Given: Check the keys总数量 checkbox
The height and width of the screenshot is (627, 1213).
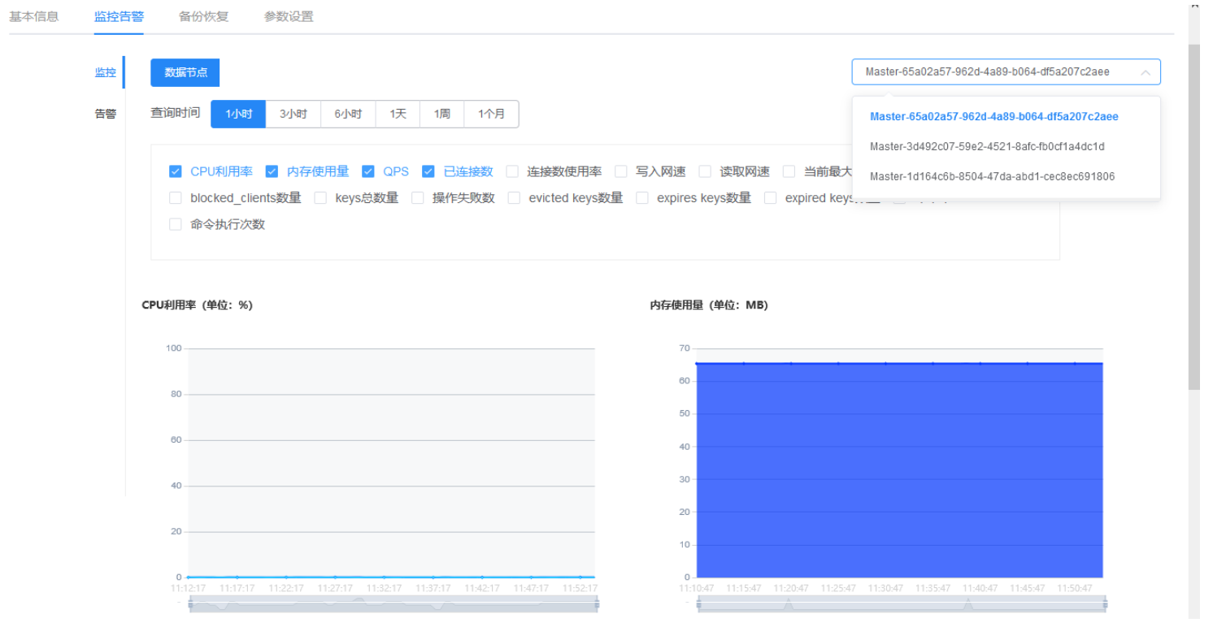Looking at the screenshot, I should [x=320, y=198].
